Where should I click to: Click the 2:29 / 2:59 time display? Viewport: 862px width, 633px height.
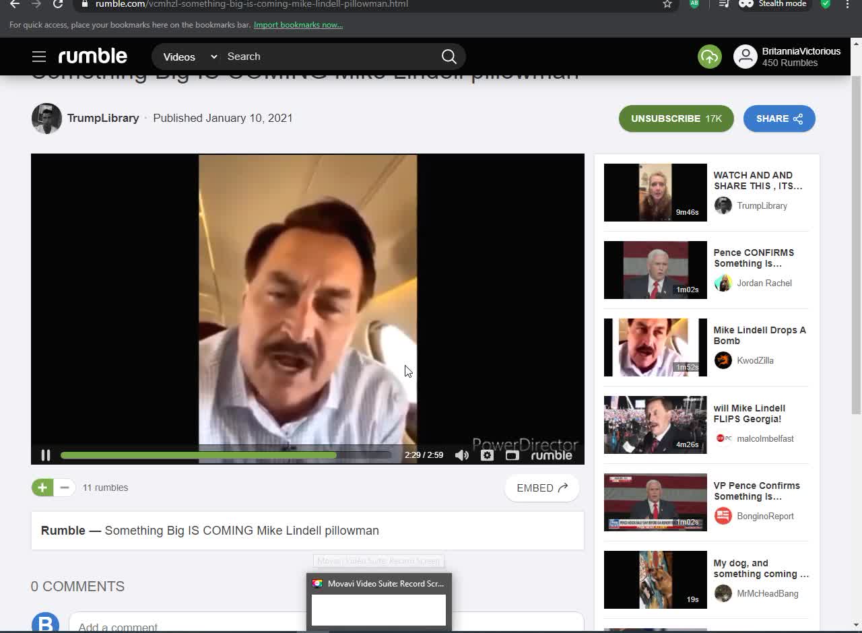[424, 455]
